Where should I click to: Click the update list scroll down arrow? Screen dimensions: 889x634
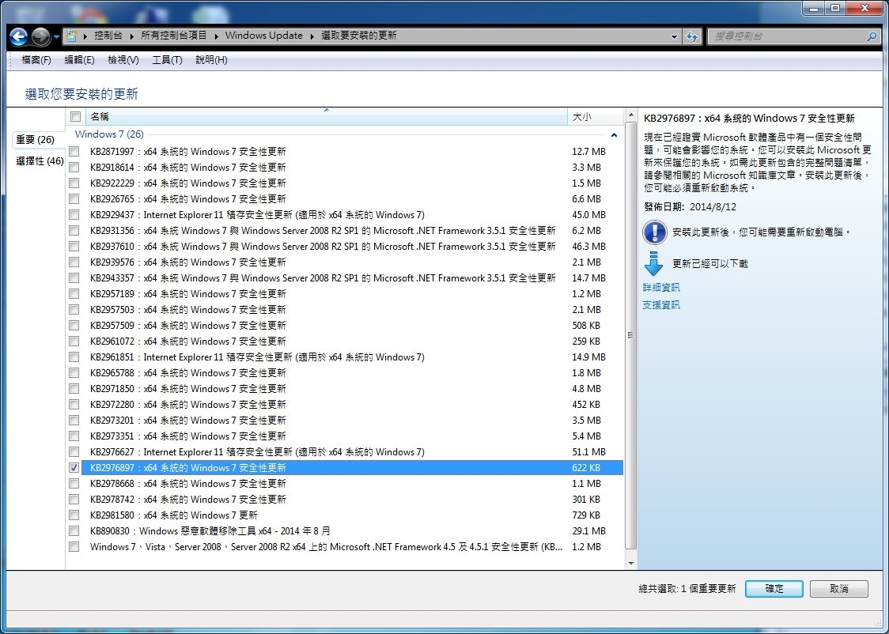coord(630,563)
